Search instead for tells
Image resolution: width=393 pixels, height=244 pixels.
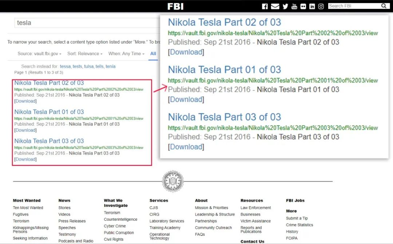pyautogui.click(x=99, y=66)
